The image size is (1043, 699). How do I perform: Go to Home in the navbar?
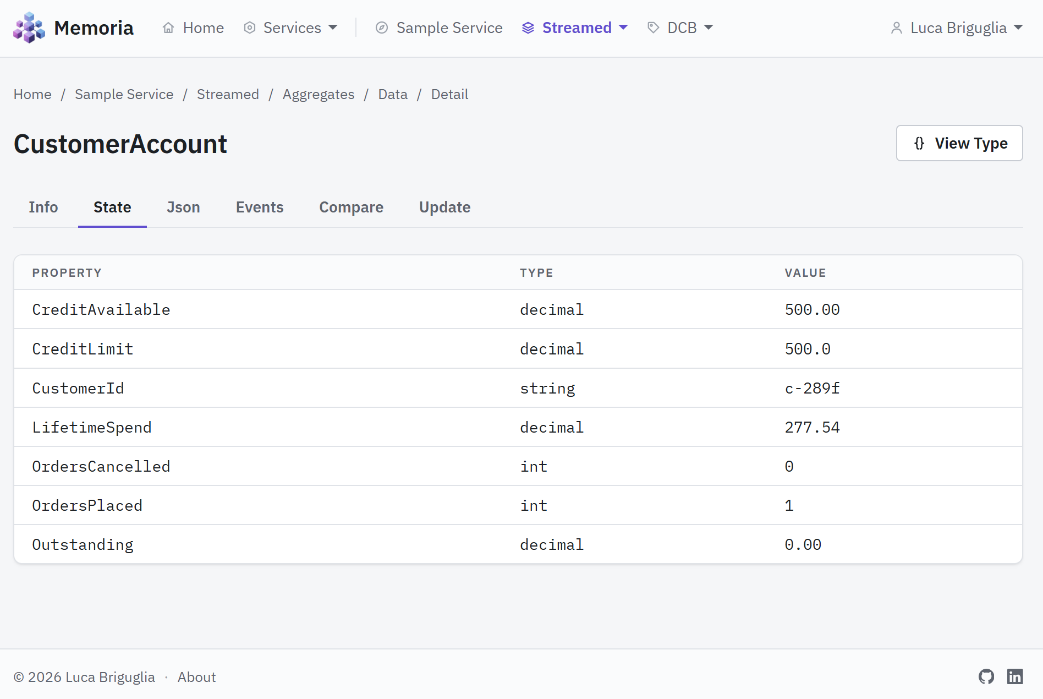(193, 28)
